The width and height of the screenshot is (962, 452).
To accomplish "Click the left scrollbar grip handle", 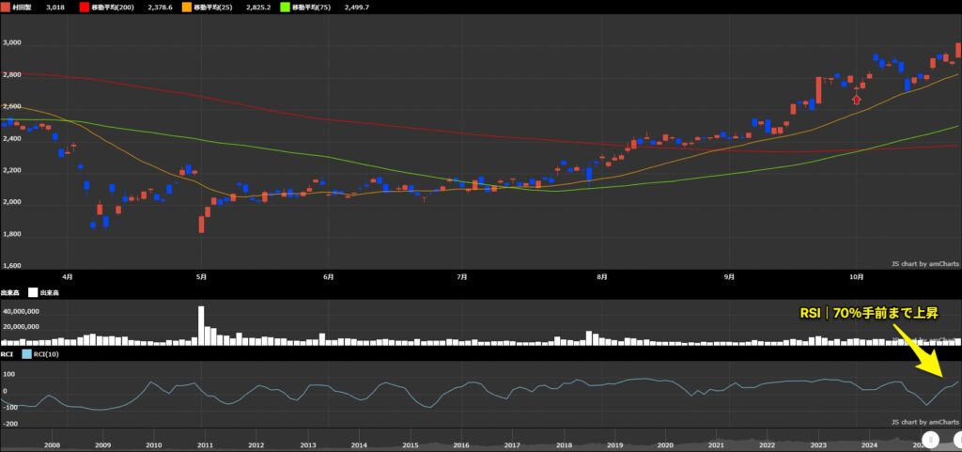I will pos(929,439).
